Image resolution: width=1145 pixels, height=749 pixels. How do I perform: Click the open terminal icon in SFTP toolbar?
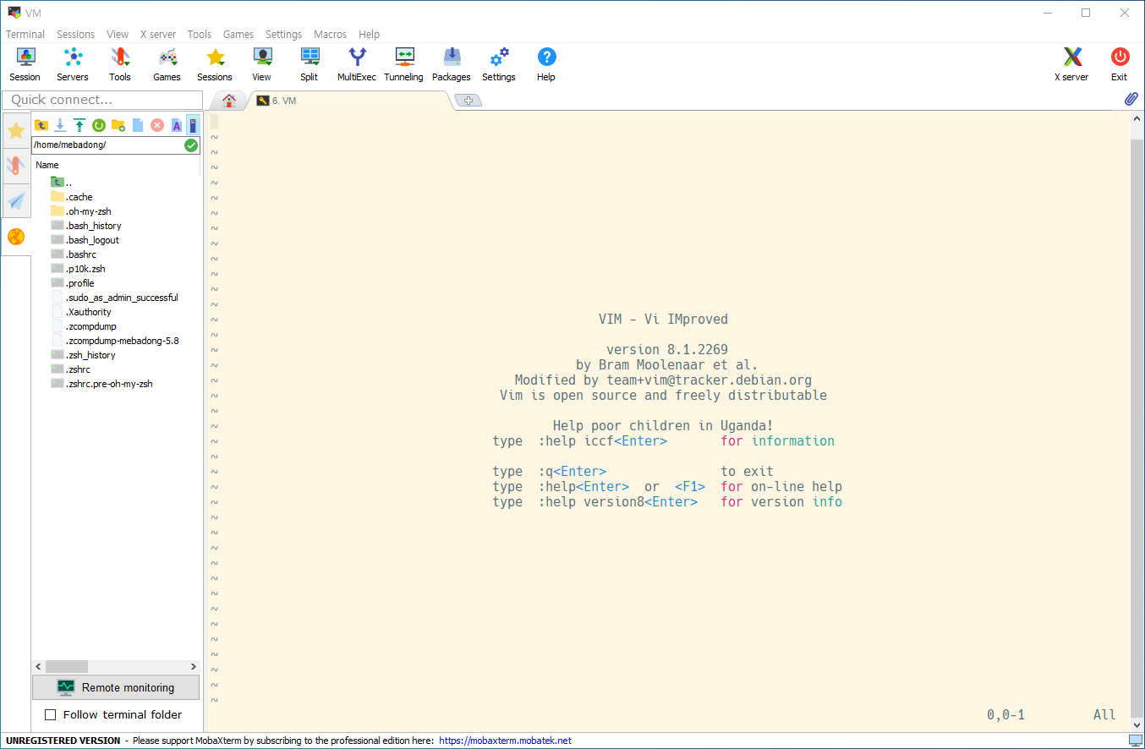click(x=193, y=125)
